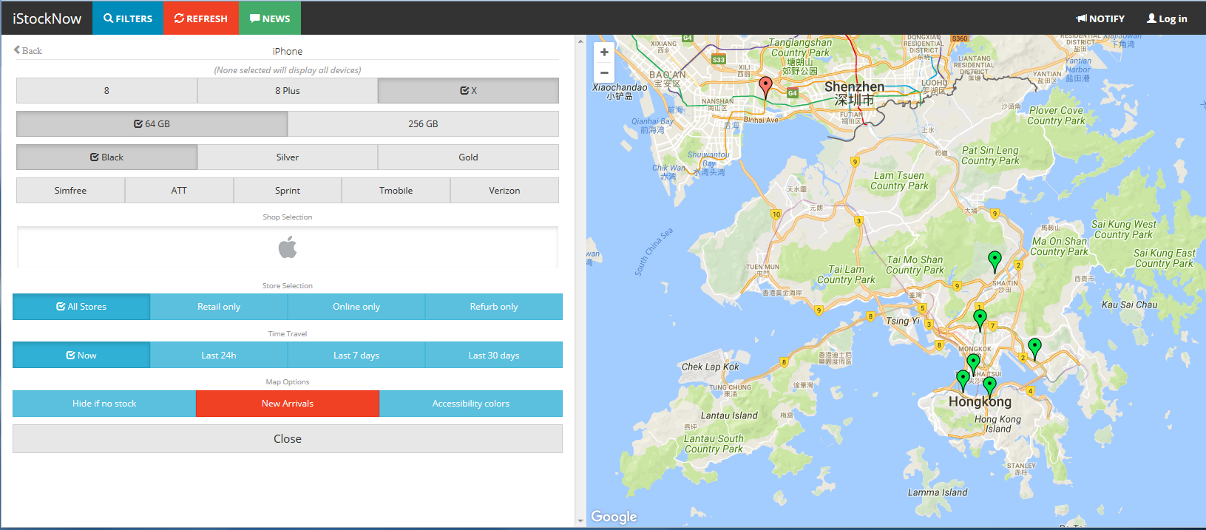Viewport: 1206px width, 530px height.
Task: Click the Lamma Island label on map
Action: click(x=938, y=492)
